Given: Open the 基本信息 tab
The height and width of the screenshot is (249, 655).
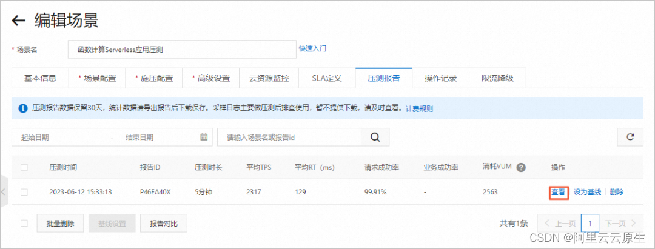Looking at the screenshot, I should click(40, 78).
